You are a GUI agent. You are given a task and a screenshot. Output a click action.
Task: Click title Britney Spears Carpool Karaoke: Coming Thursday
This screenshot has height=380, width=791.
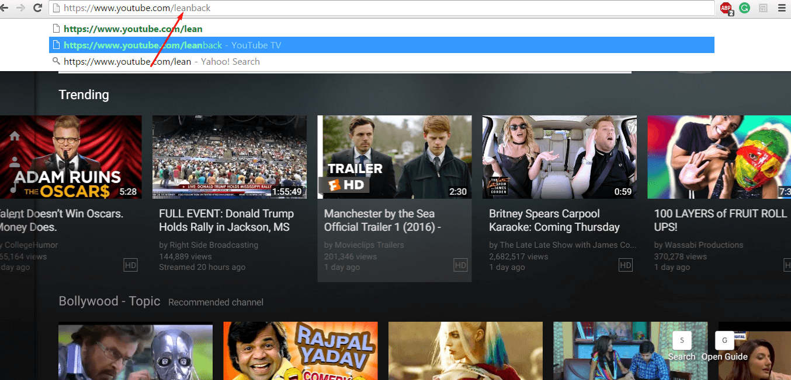554,220
